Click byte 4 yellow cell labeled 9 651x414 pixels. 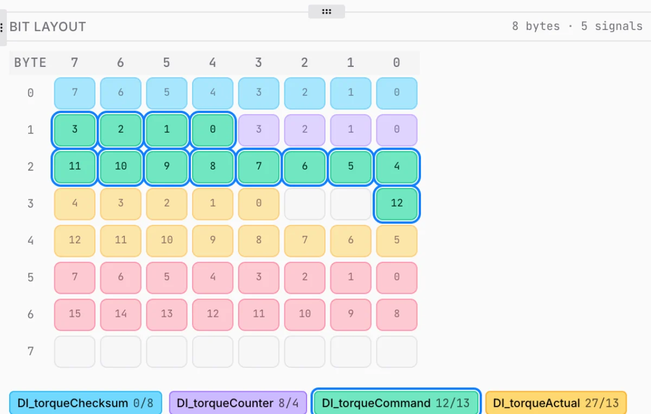pos(213,240)
